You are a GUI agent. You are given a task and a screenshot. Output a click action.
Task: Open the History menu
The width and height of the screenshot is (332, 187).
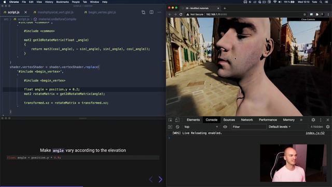click(x=49, y=2)
